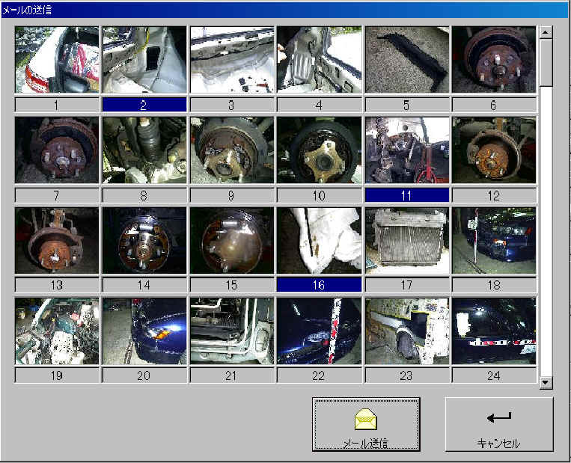Click the scrollbar up arrow
Image resolution: width=571 pixels, height=463 pixels.
click(546, 32)
